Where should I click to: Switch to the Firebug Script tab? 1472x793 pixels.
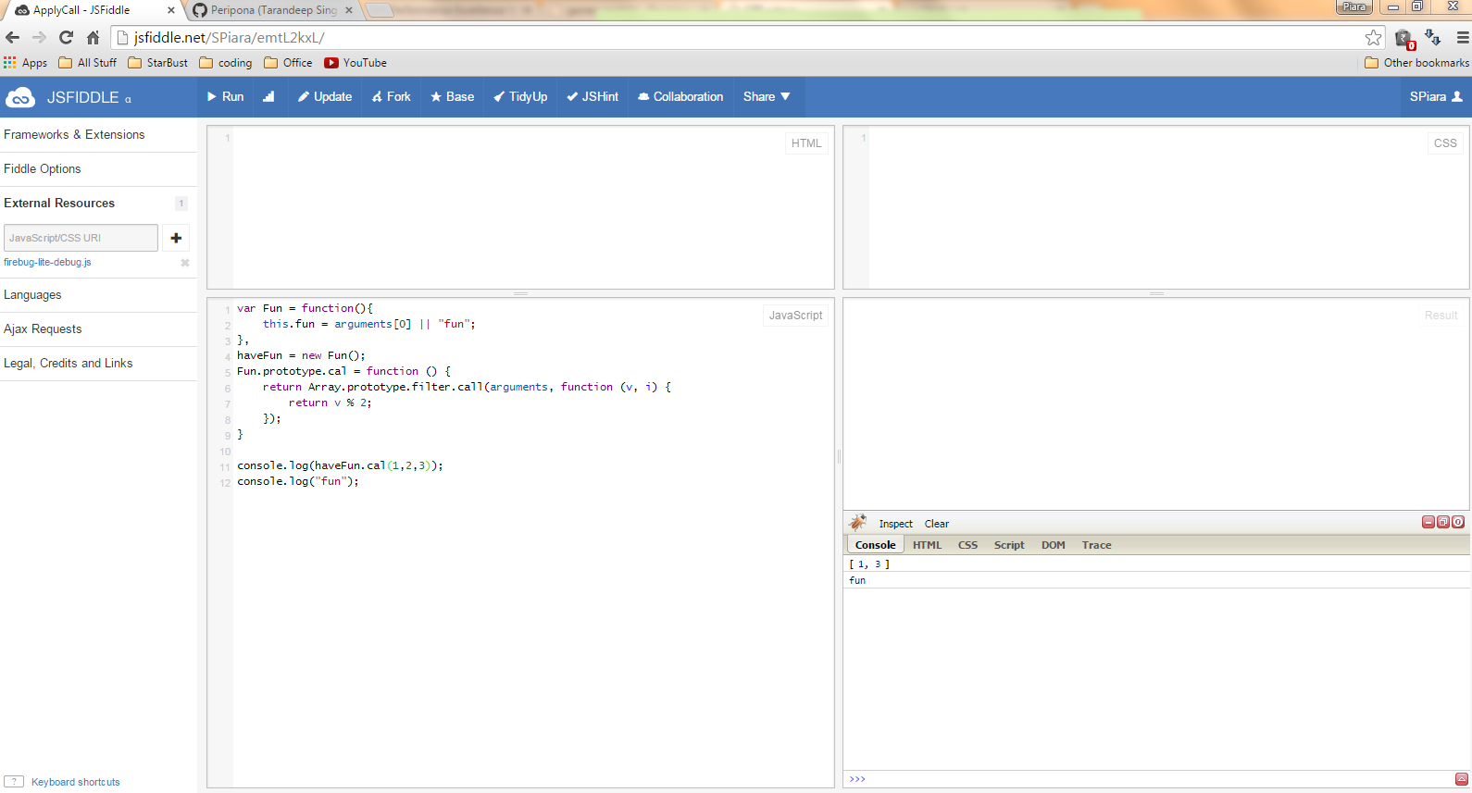click(x=1009, y=545)
